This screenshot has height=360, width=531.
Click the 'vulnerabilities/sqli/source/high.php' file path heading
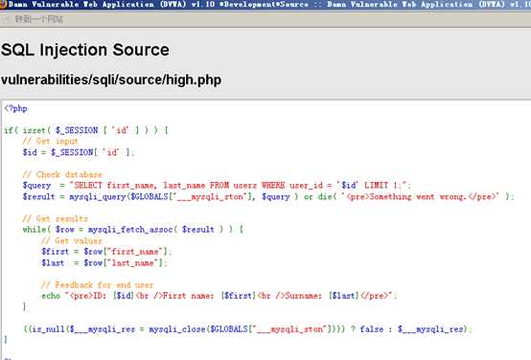(111, 80)
